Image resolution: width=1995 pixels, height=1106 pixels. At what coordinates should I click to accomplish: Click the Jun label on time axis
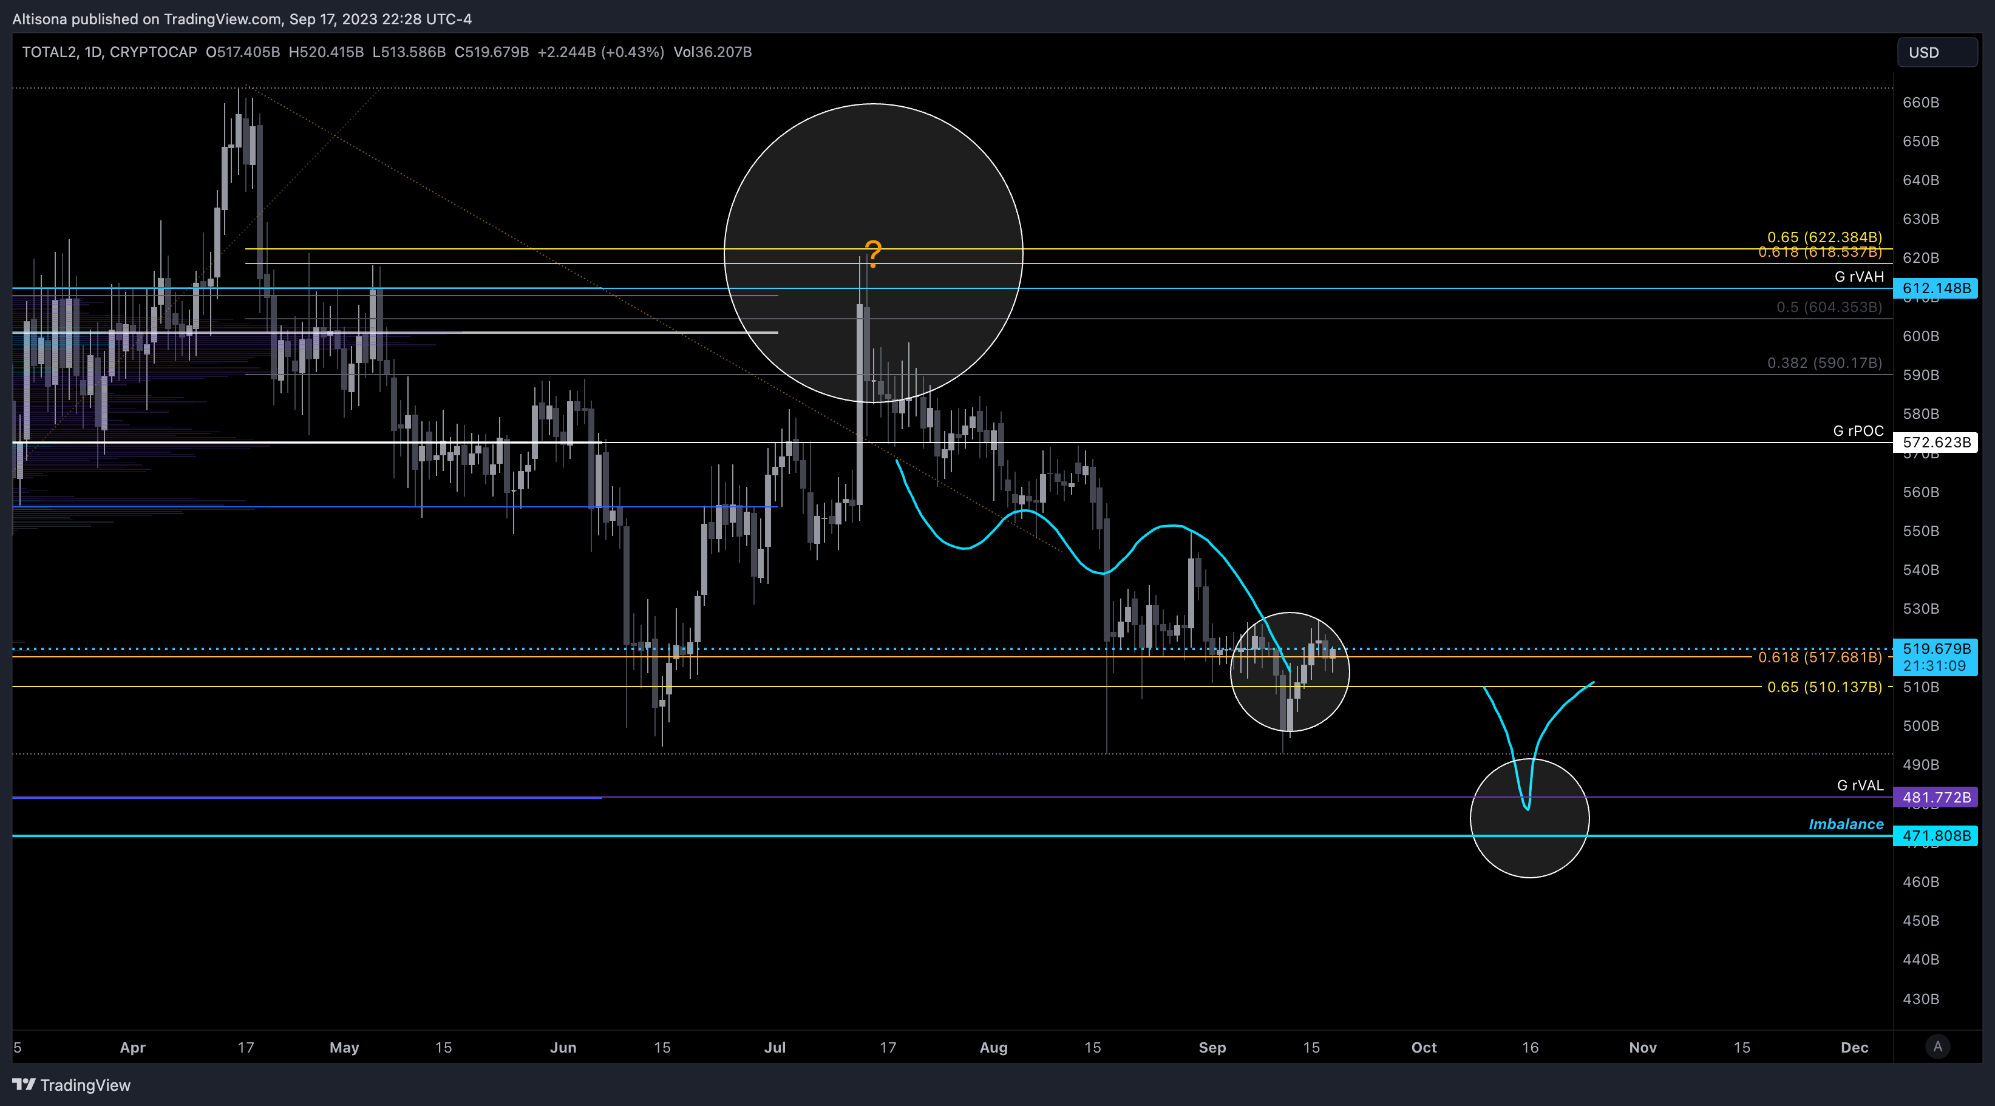[563, 1047]
